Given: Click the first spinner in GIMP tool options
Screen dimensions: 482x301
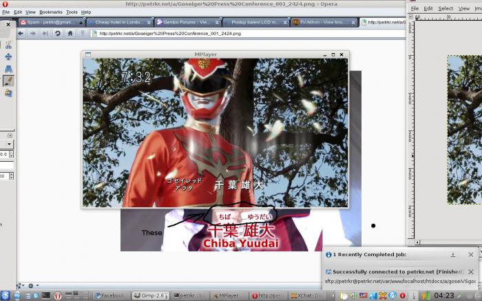Looking at the screenshot, I should 12,154.
